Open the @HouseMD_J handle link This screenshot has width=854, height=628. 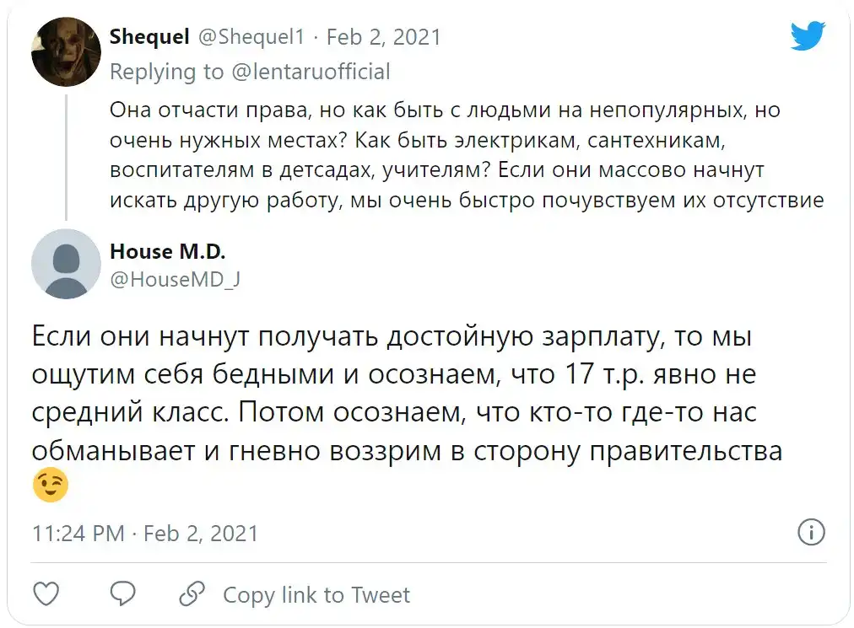(176, 280)
